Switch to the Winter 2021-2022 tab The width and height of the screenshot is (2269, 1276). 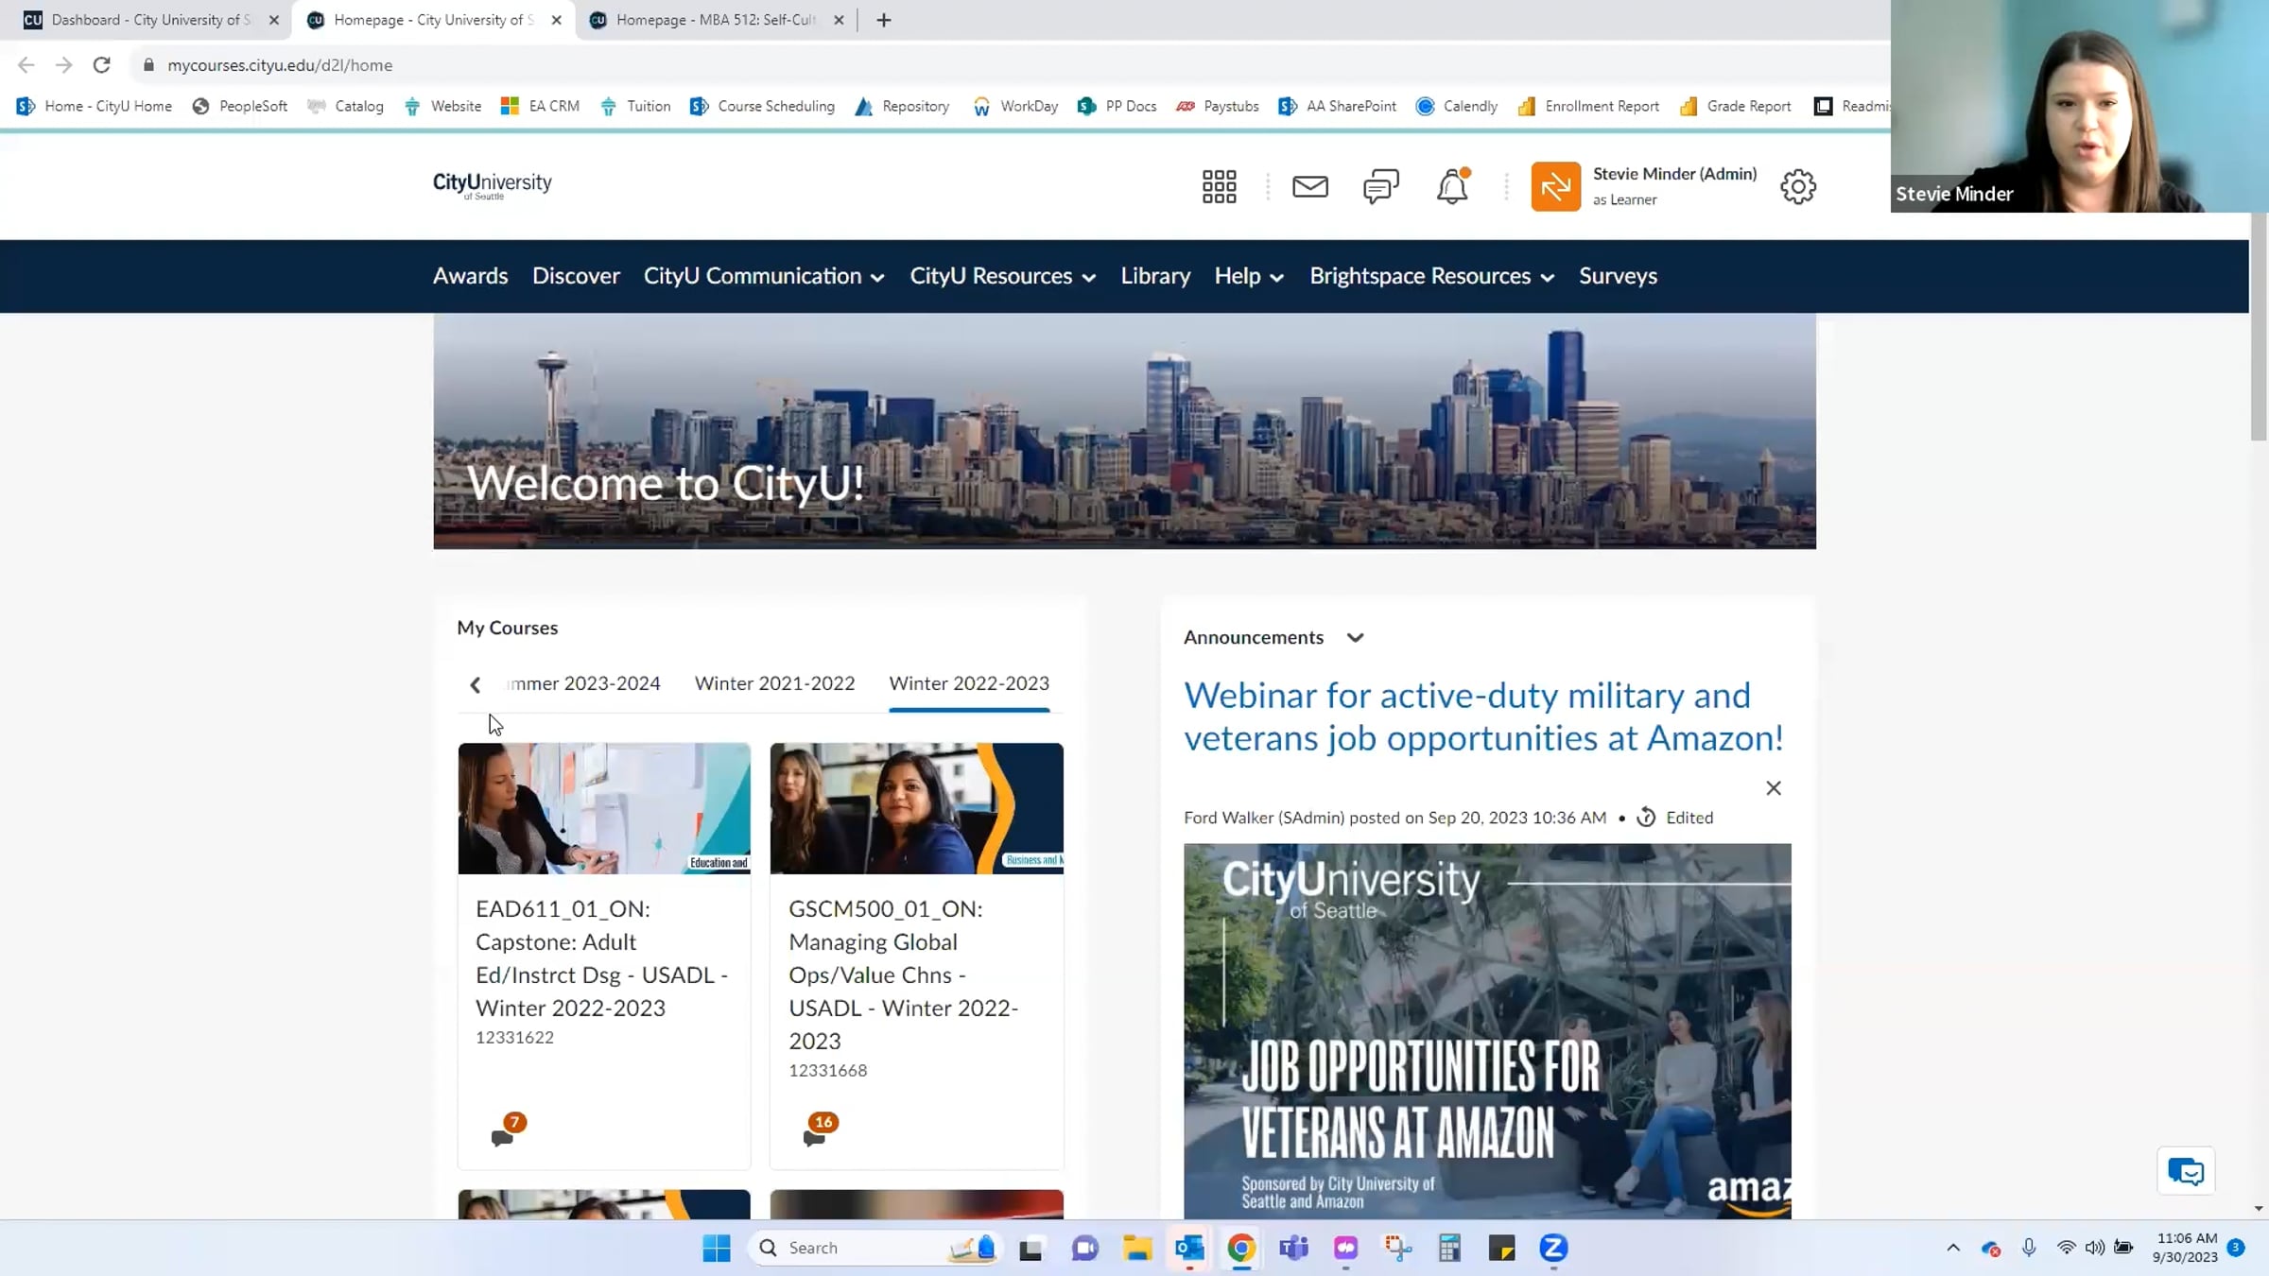pyautogui.click(x=774, y=683)
